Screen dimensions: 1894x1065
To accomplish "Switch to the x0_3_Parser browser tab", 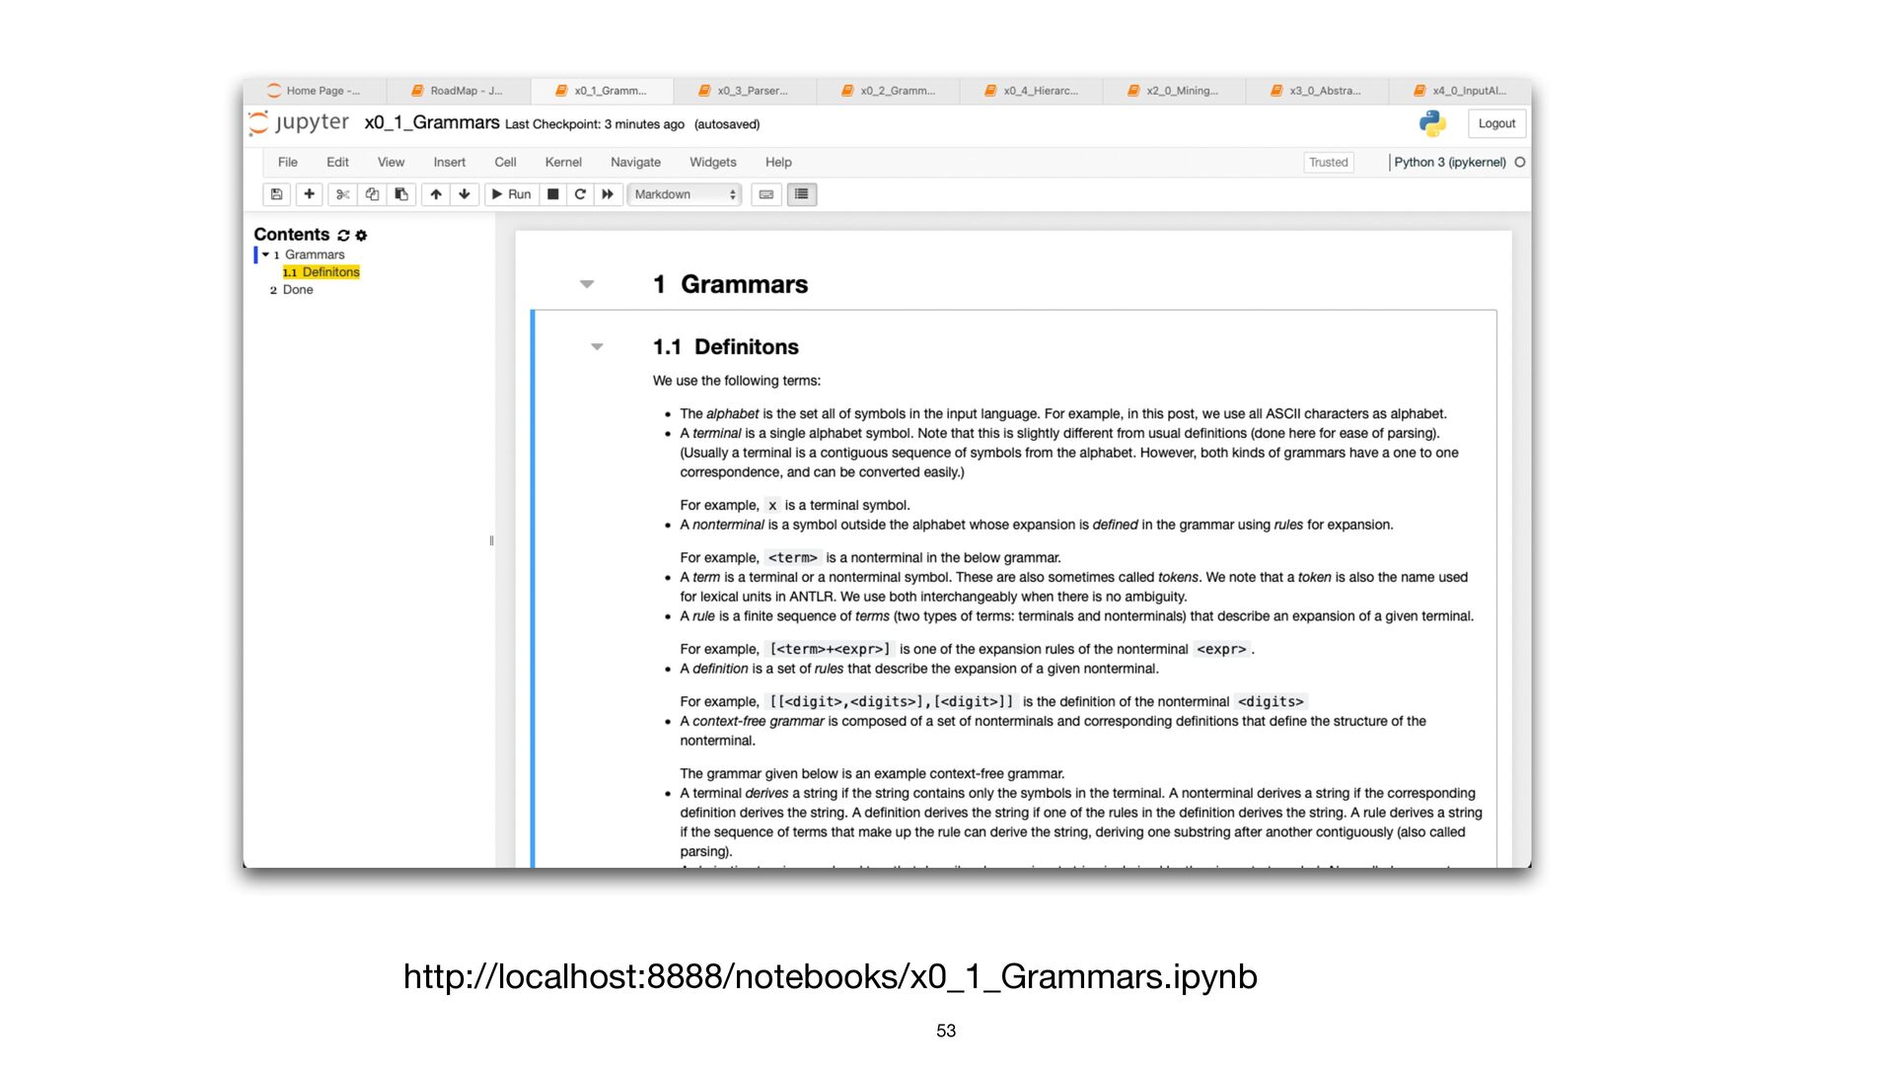I will point(745,91).
